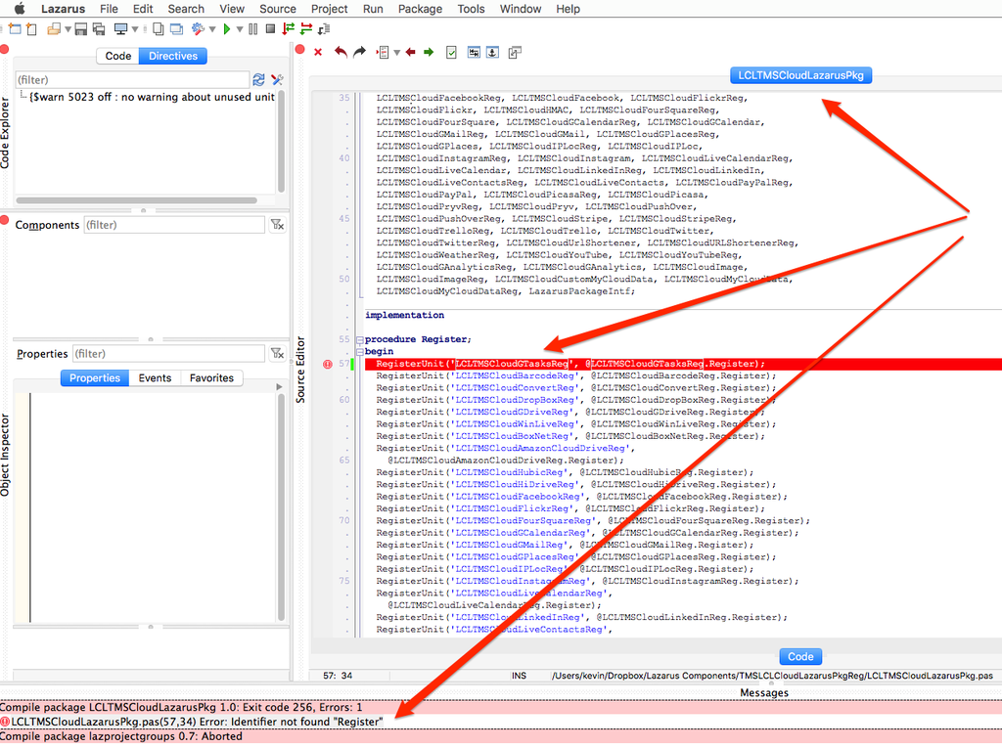Jump back with the red left arrow
Viewport: 1002px width, 748px height.
(410, 53)
